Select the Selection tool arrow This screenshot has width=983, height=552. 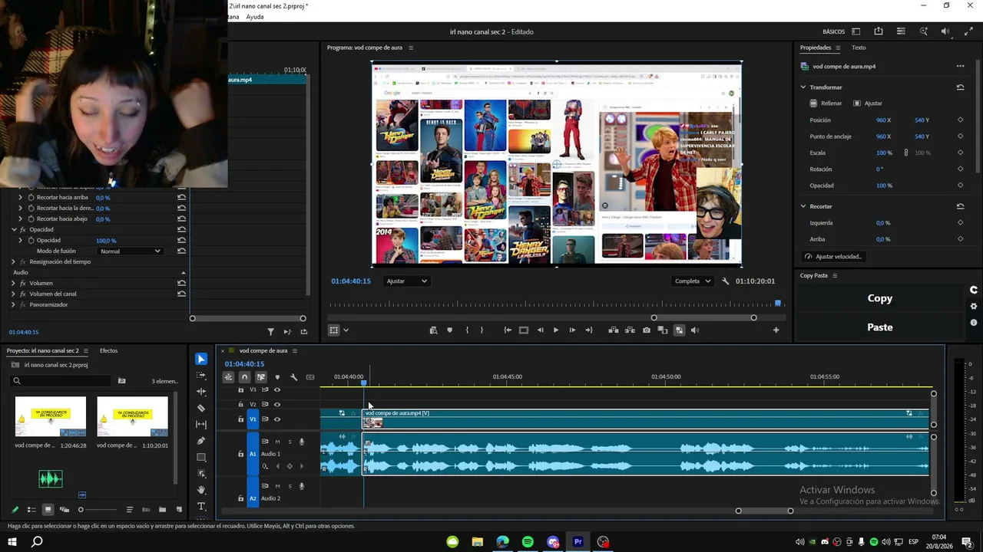tap(201, 359)
